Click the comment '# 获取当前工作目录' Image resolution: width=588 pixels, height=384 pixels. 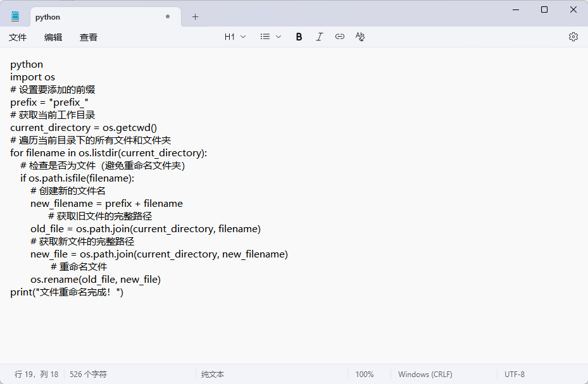[53, 115]
